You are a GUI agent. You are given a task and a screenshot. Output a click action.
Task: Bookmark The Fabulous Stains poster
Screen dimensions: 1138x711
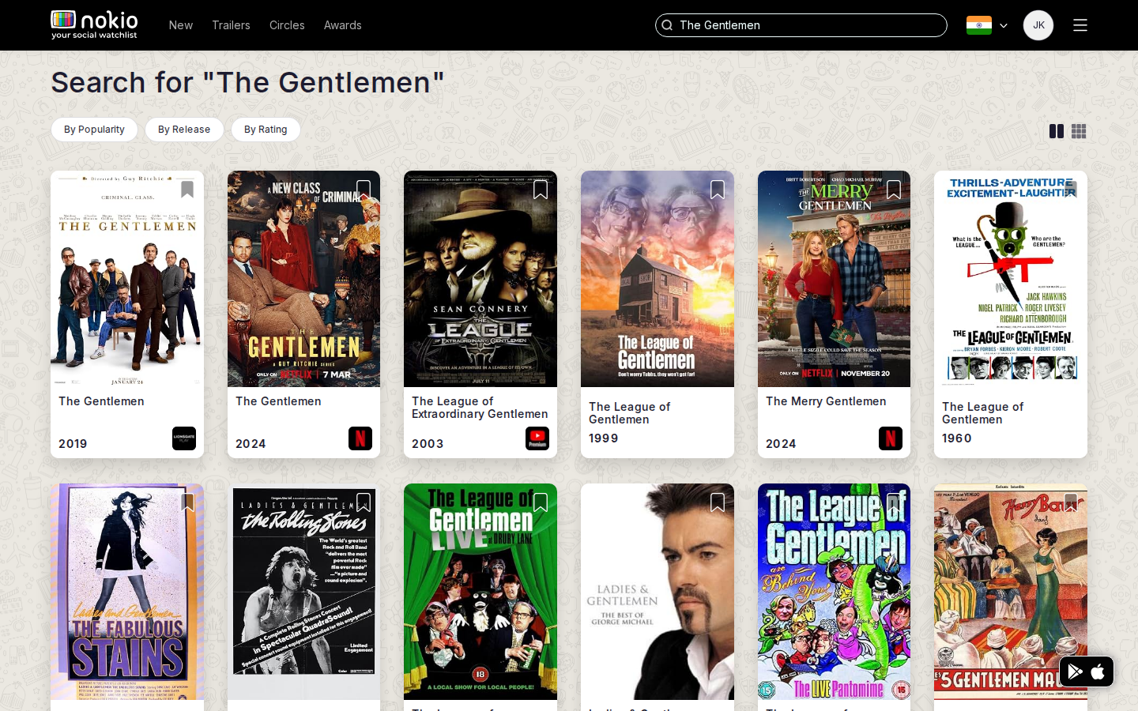(x=187, y=502)
